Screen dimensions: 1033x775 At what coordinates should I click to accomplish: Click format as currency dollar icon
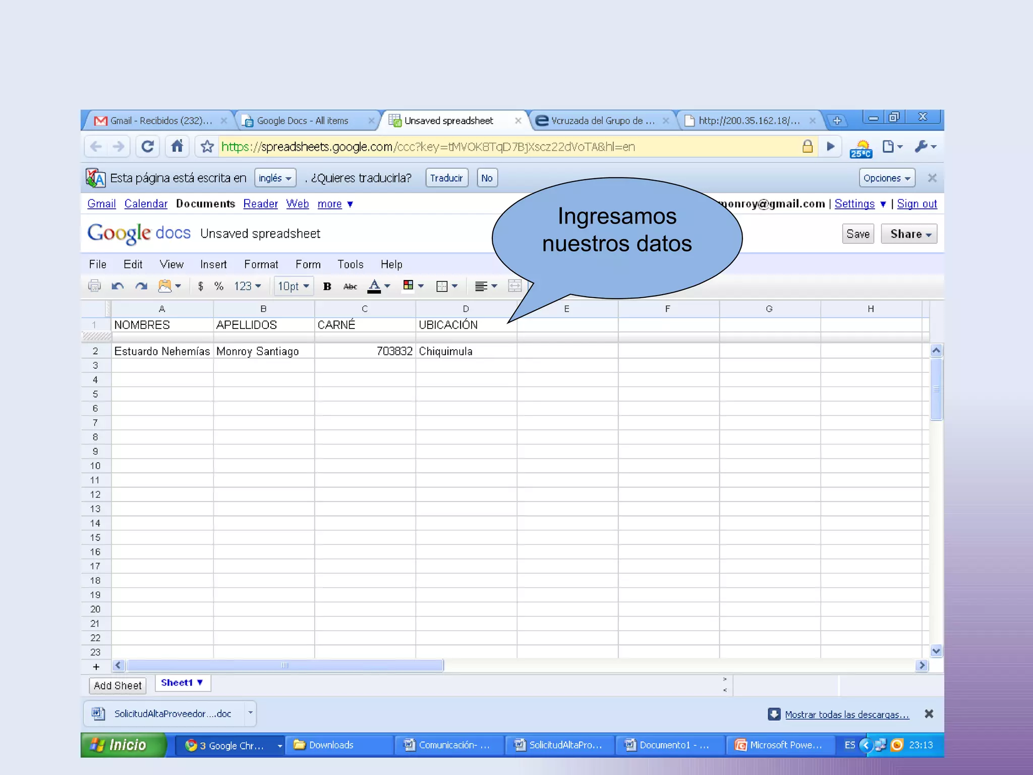(x=201, y=286)
